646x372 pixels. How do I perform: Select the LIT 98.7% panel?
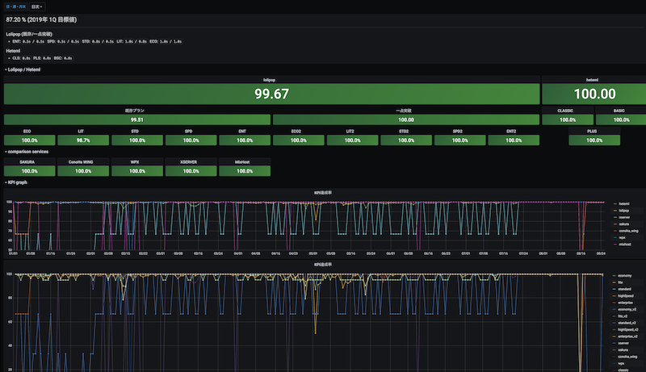(x=82, y=140)
